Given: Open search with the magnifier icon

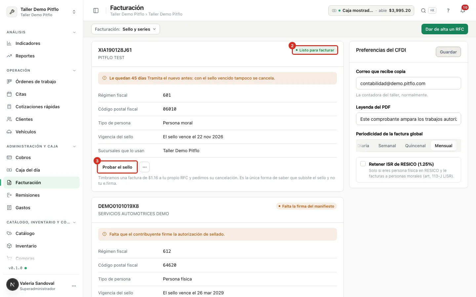Looking at the screenshot, I should point(423,11).
